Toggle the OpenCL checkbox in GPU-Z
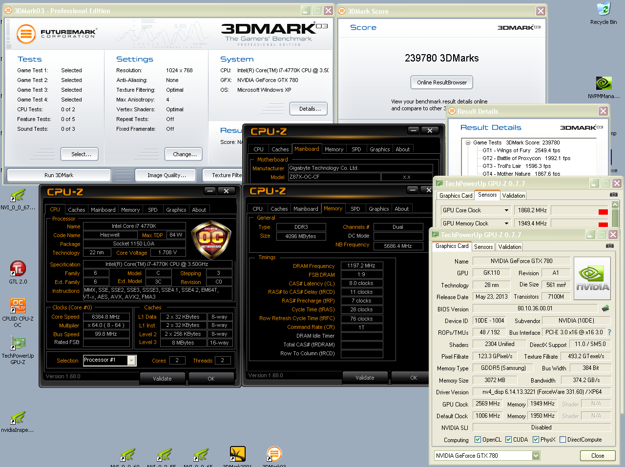This screenshot has width=625, height=467. click(x=478, y=439)
